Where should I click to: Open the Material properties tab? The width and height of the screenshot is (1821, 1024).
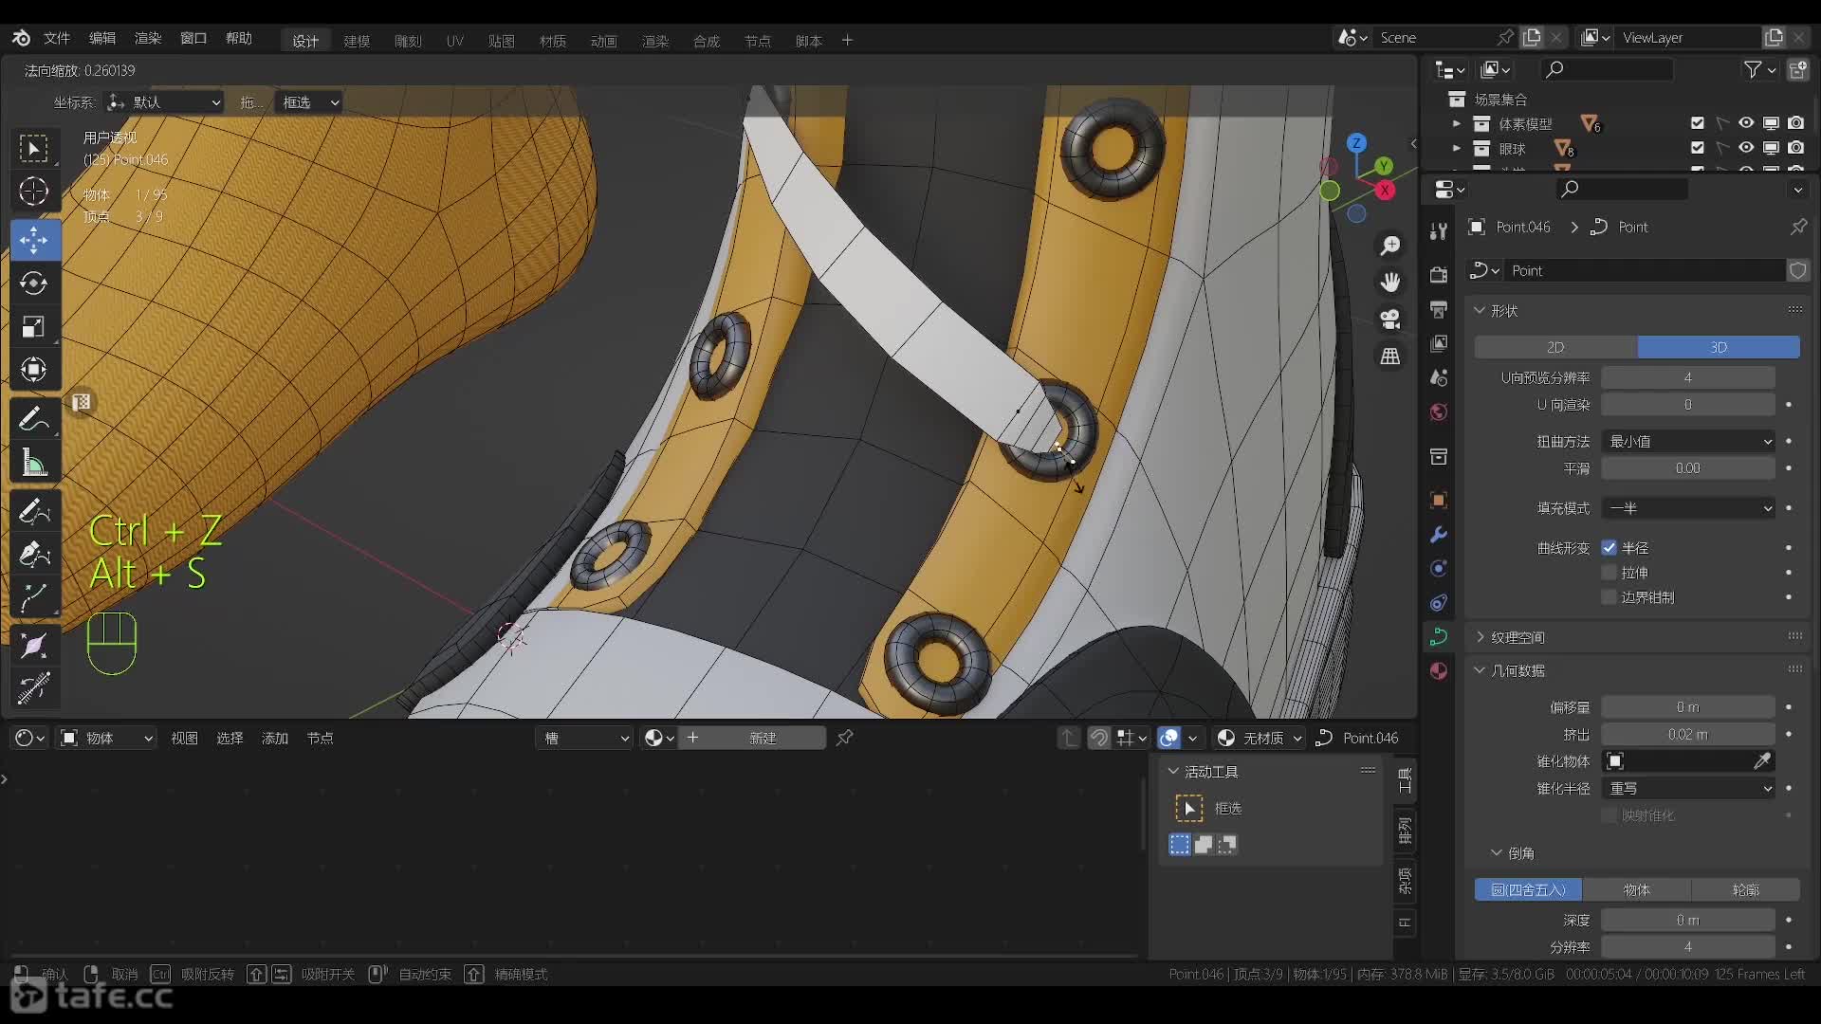pos(1439,670)
